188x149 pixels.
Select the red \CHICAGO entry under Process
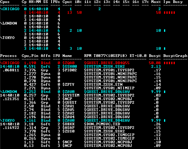tap(10, 63)
